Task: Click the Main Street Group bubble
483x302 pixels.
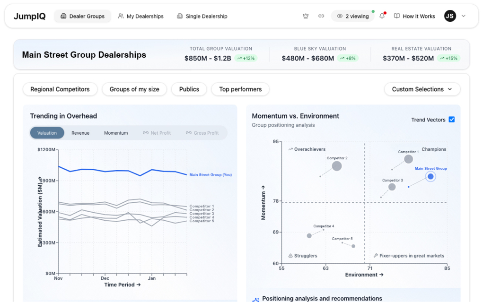Action: click(430, 177)
